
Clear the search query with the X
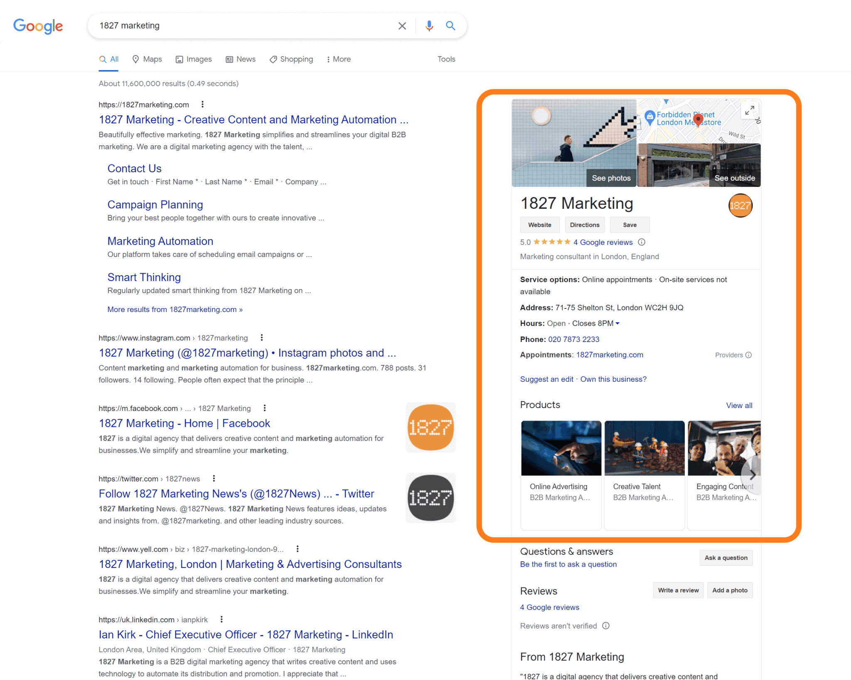402,25
